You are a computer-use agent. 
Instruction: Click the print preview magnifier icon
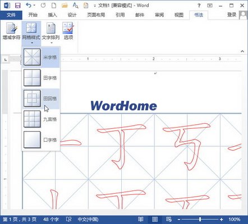[75, 5]
